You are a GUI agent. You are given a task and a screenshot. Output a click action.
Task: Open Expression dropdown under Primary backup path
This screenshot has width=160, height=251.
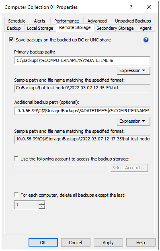[x=133, y=71]
